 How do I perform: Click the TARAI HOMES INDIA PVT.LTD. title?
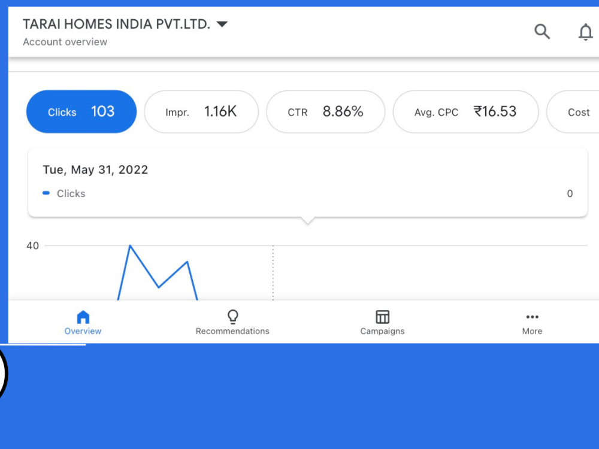(x=117, y=24)
